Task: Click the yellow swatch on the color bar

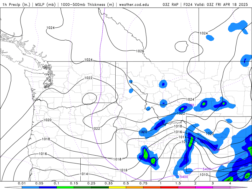Action: coord(117,187)
